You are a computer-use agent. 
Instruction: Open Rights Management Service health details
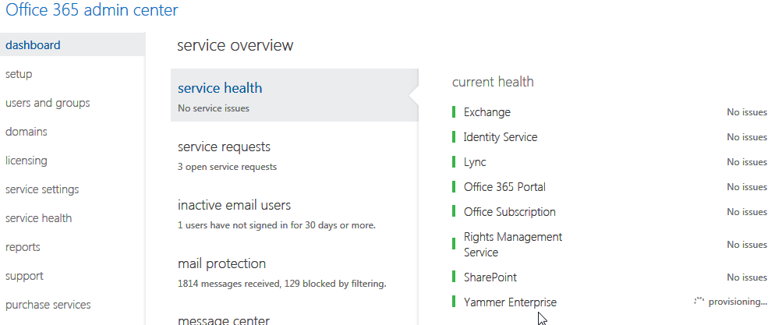coord(512,245)
